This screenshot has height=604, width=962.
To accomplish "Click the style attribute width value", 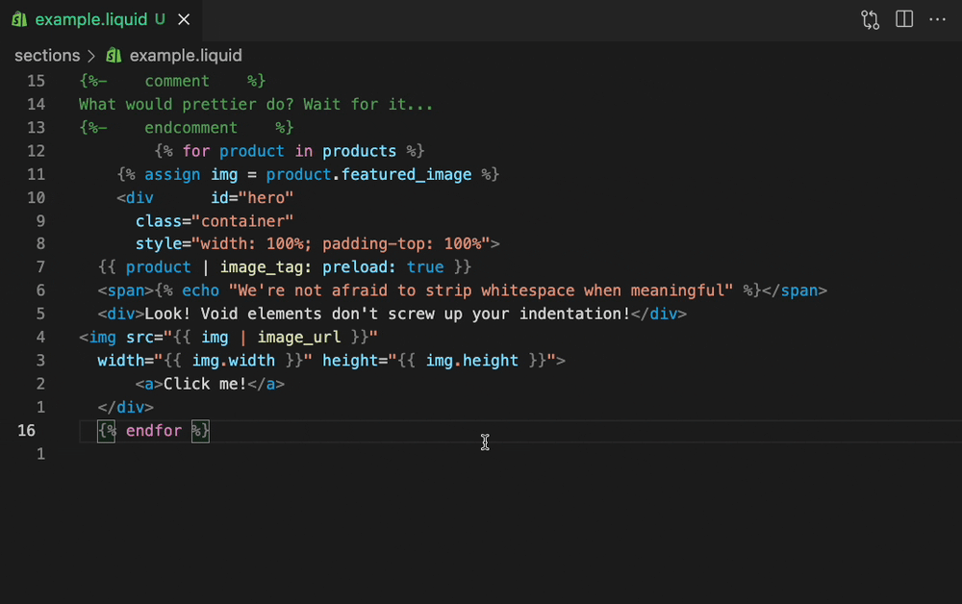I will coord(252,244).
